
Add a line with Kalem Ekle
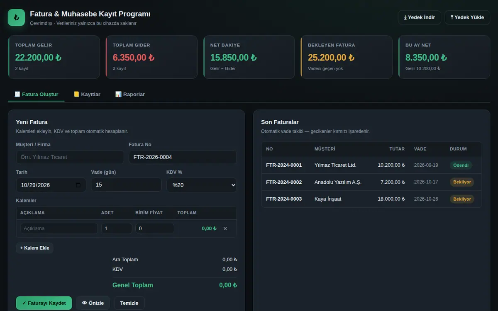(35, 248)
